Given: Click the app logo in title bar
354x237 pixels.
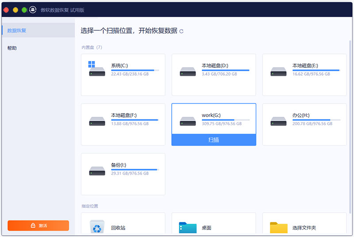Looking at the screenshot, I should tap(33, 10).
